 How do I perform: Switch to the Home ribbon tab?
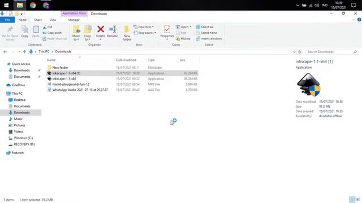[23, 20]
